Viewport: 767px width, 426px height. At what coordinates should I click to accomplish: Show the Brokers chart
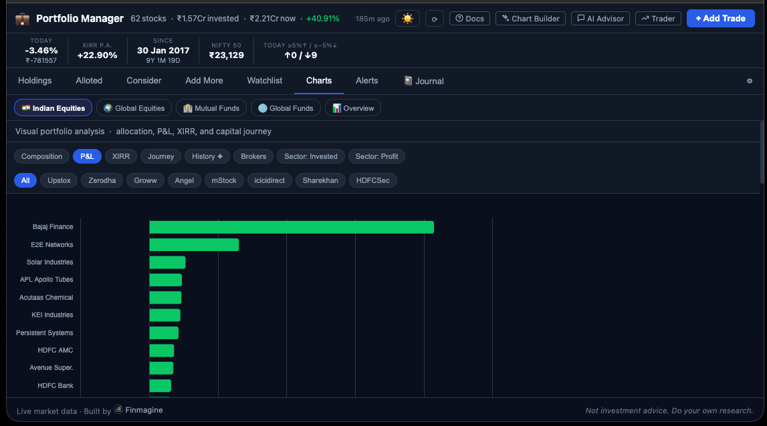click(x=253, y=156)
